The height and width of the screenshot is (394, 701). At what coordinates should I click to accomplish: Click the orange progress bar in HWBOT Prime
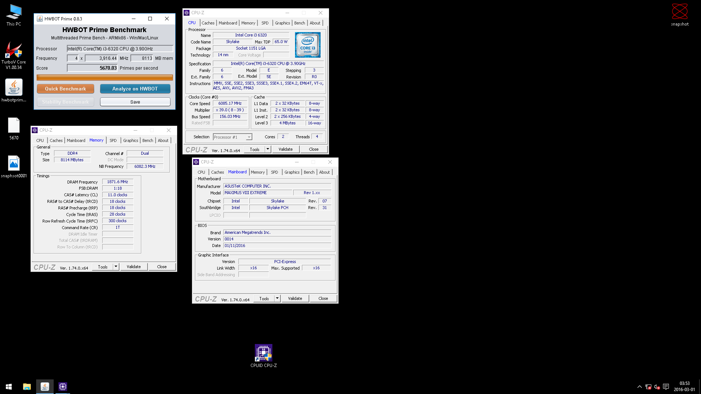105,77
